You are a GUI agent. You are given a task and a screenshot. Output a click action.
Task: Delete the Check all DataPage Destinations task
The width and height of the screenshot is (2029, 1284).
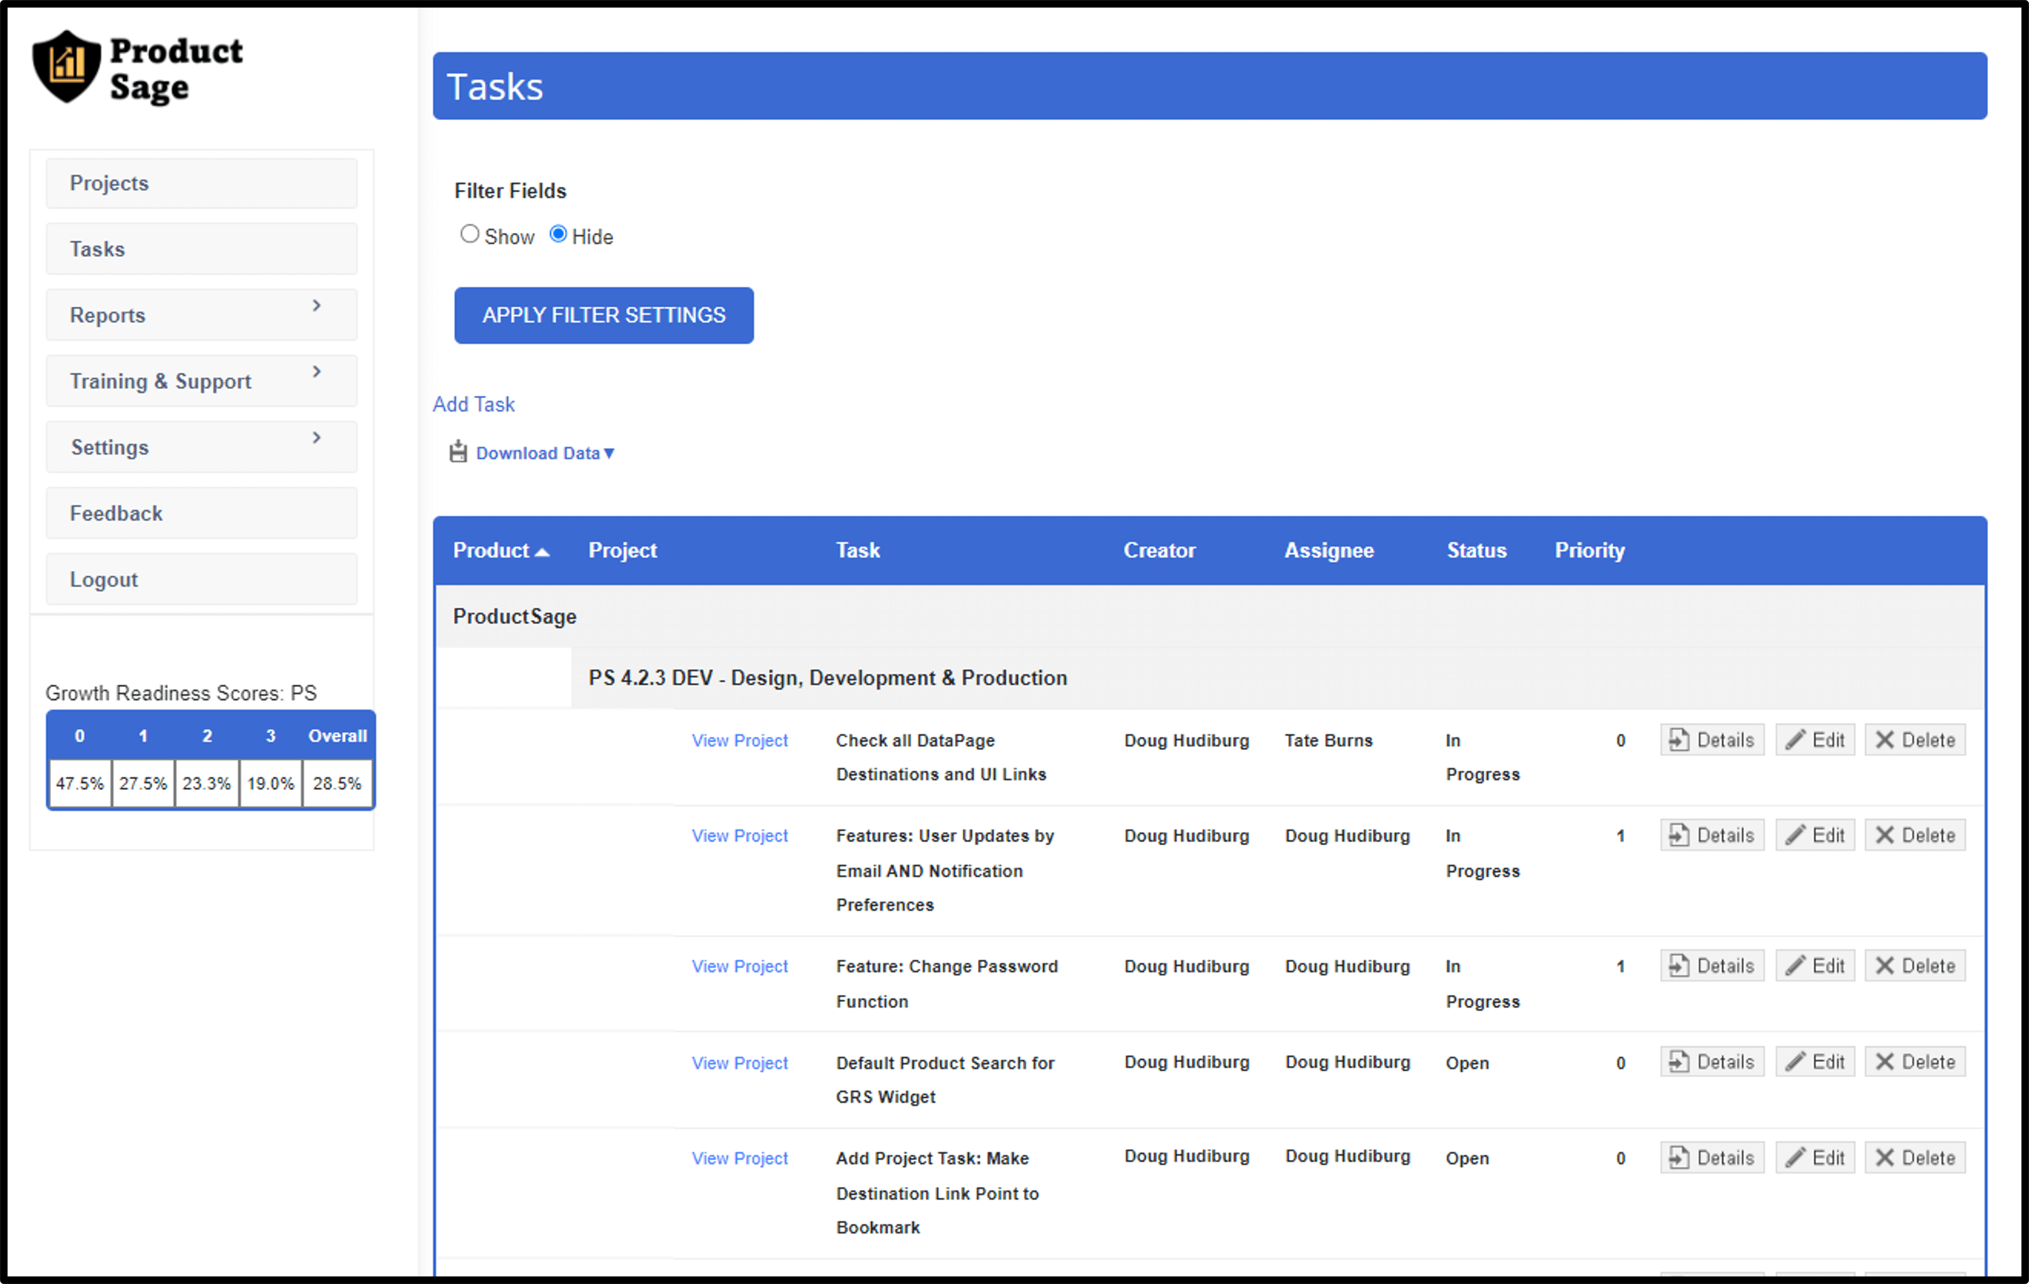pyautogui.click(x=1915, y=739)
